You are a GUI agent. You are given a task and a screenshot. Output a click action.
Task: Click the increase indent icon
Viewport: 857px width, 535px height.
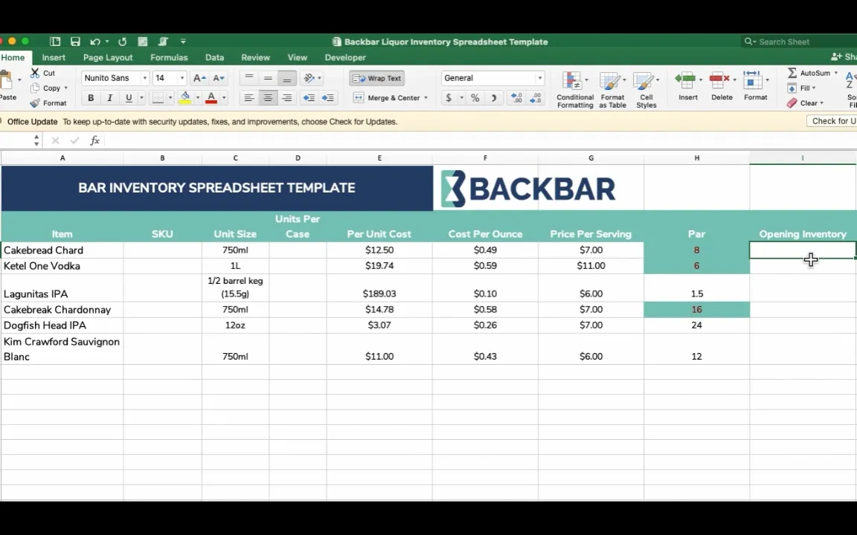pyautogui.click(x=327, y=98)
